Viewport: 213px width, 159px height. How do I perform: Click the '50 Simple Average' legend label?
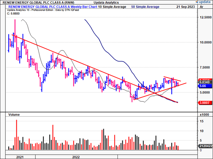pos(145,7)
